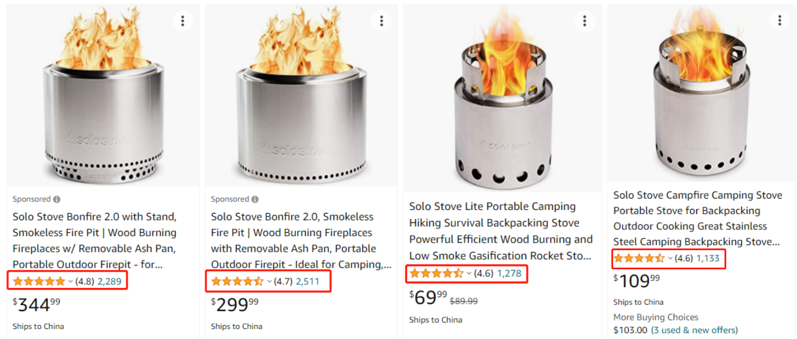Screen dimensions: 797x339
Task: Open three-dot menu on Solo Stove Lite
Action: (584, 21)
